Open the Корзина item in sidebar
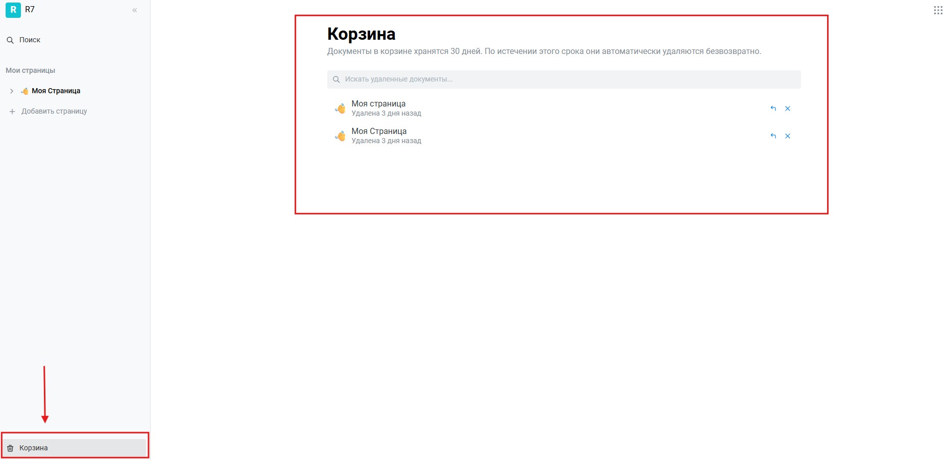The image size is (948, 460). (75, 448)
